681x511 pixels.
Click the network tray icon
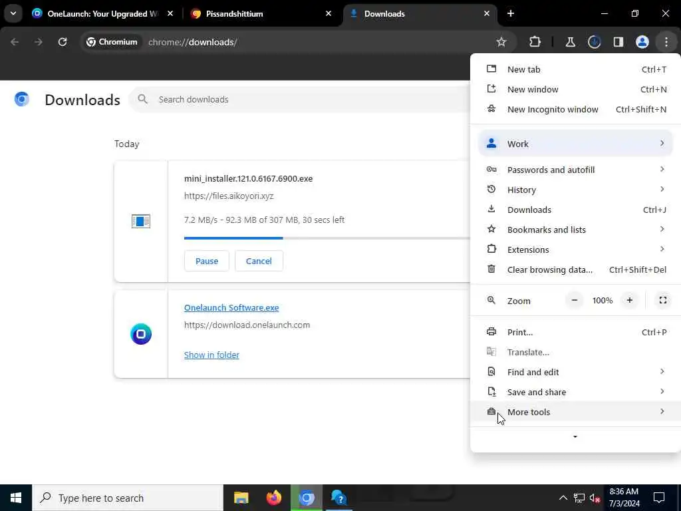(579, 498)
